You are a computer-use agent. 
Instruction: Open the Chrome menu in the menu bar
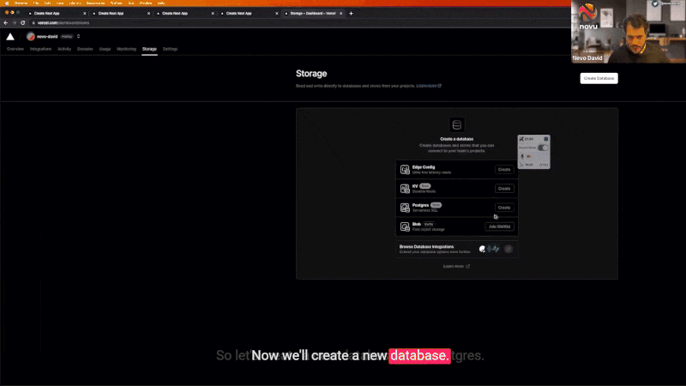[21, 3]
